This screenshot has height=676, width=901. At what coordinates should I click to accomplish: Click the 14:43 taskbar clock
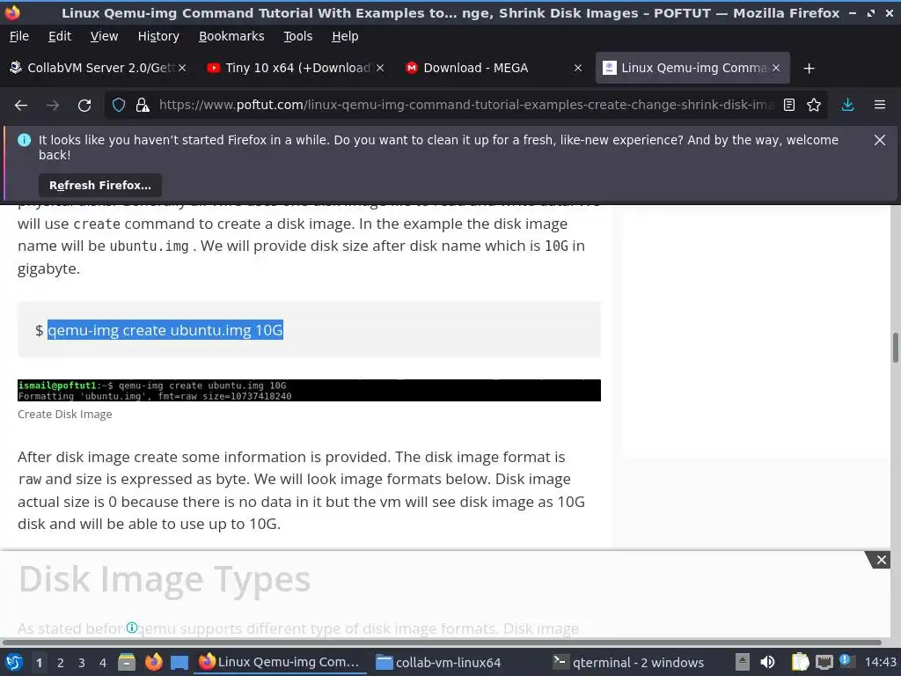880,662
